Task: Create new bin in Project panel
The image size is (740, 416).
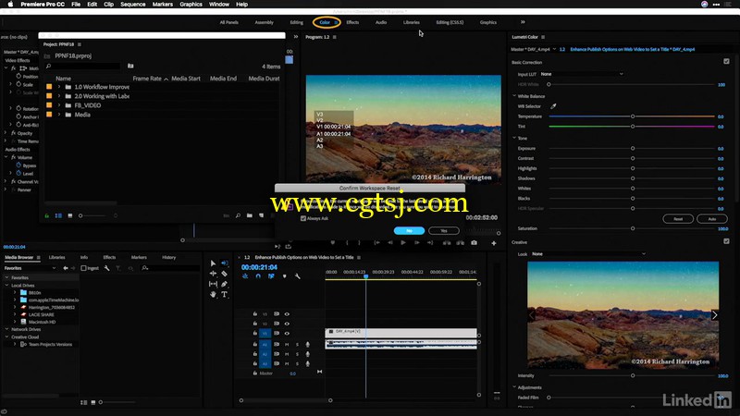Action: (x=250, y=215)
